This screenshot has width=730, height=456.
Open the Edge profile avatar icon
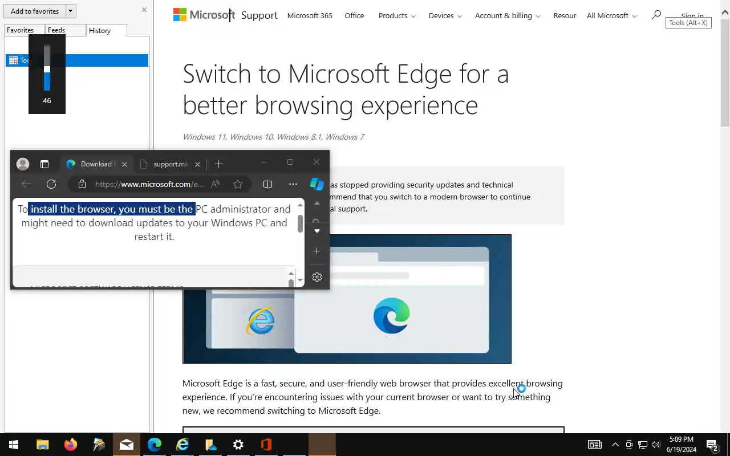[x=23, y=164]
